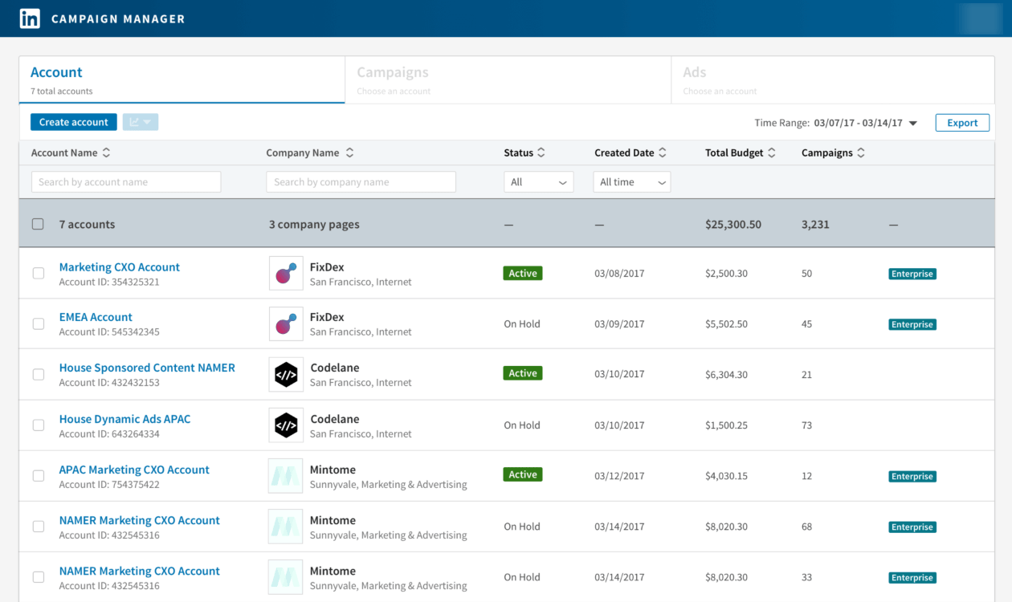Open the chart view dropdown button
1012x602 pixels.
(x=141, y=122)
